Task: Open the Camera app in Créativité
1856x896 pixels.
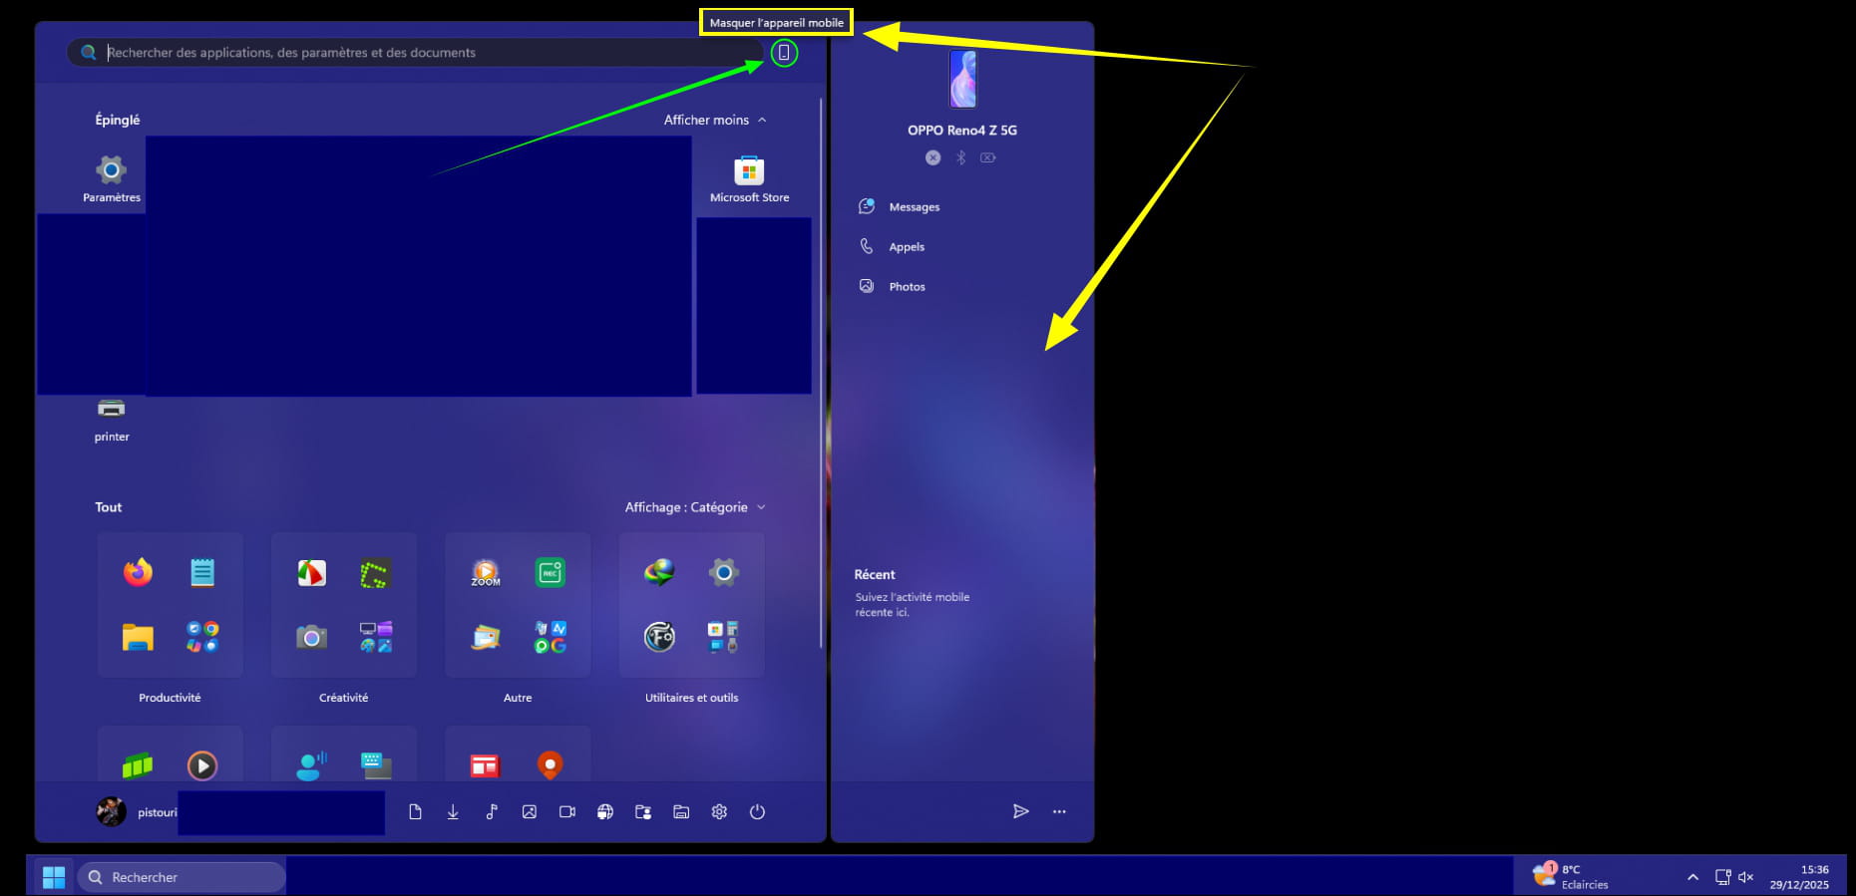Action: click(311, 637)
